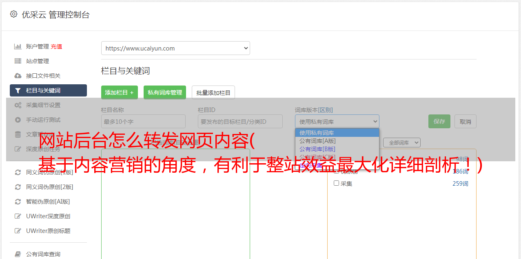
Task: Click the database icon in the sidebar
Action: coord(18,134)
